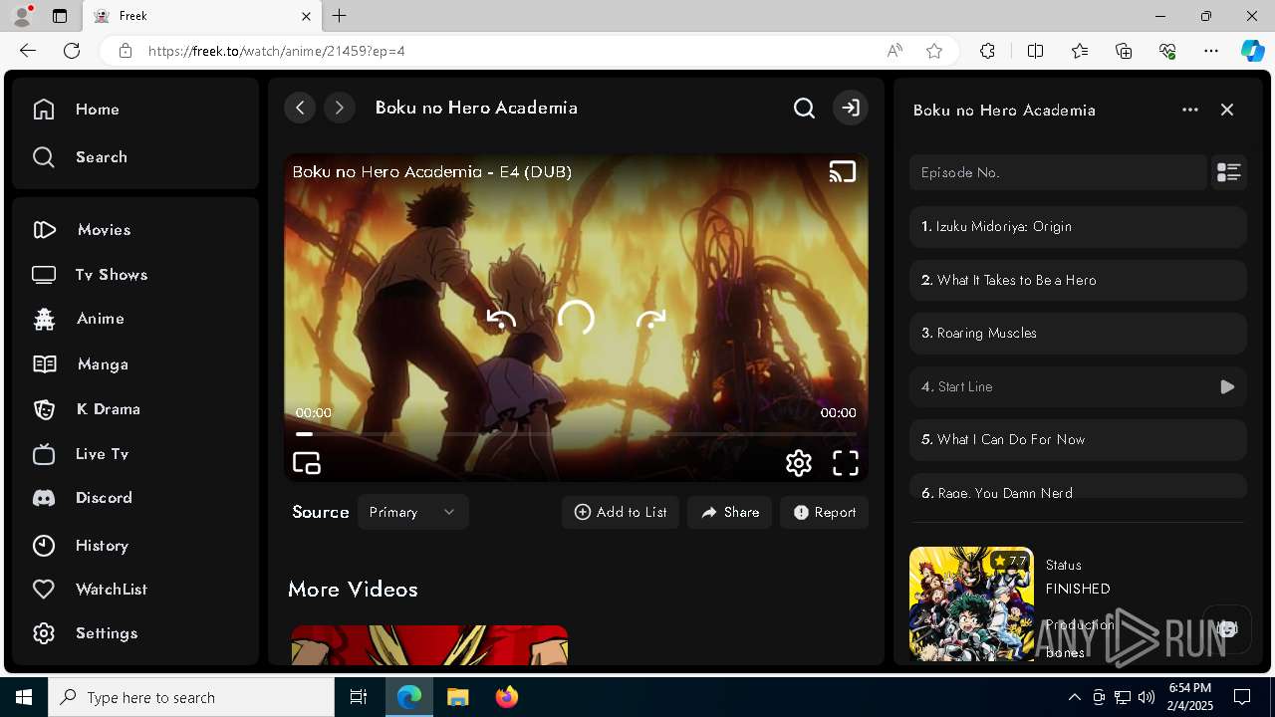Open the video player settings gear
Viewport: 1275px width, 717px height.
[799, 463]
